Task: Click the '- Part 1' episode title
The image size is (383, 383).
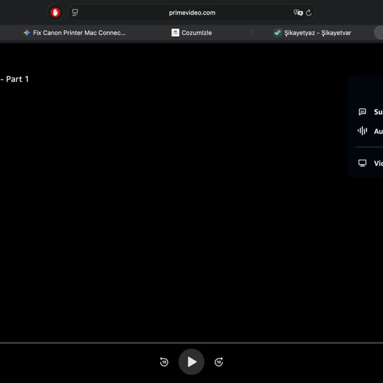Action: (14, 79)
